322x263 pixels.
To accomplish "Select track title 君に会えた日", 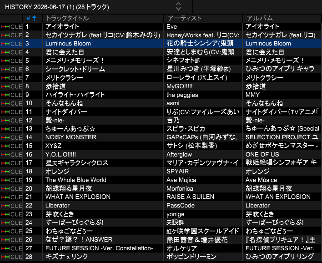I will click(x=65, y=52).
